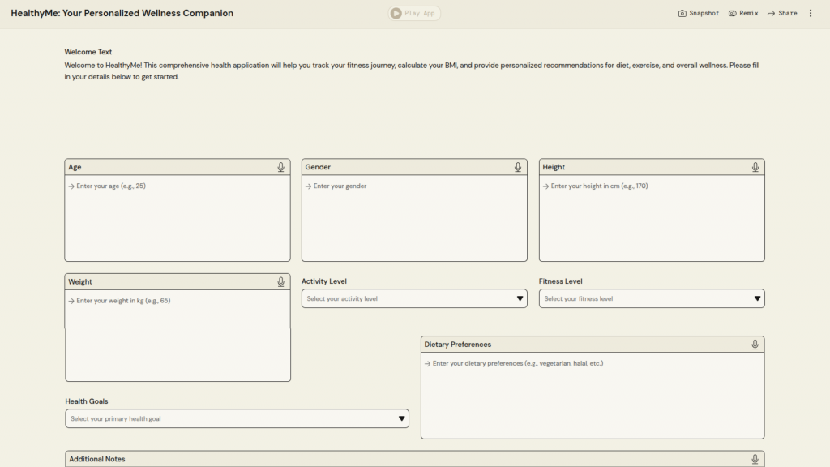Click microphone icon in Age field

(x=280, y=167)
